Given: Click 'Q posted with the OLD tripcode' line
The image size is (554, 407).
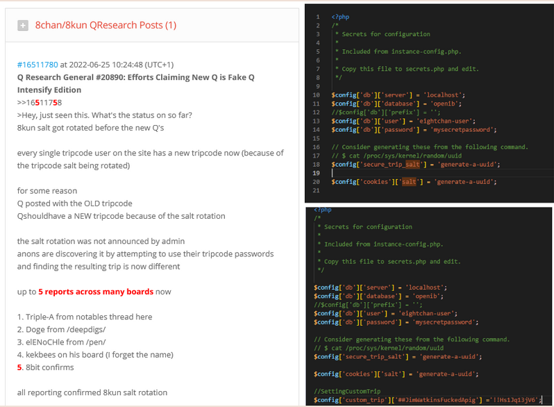Looking at the screenshot, I should point(74,203).
